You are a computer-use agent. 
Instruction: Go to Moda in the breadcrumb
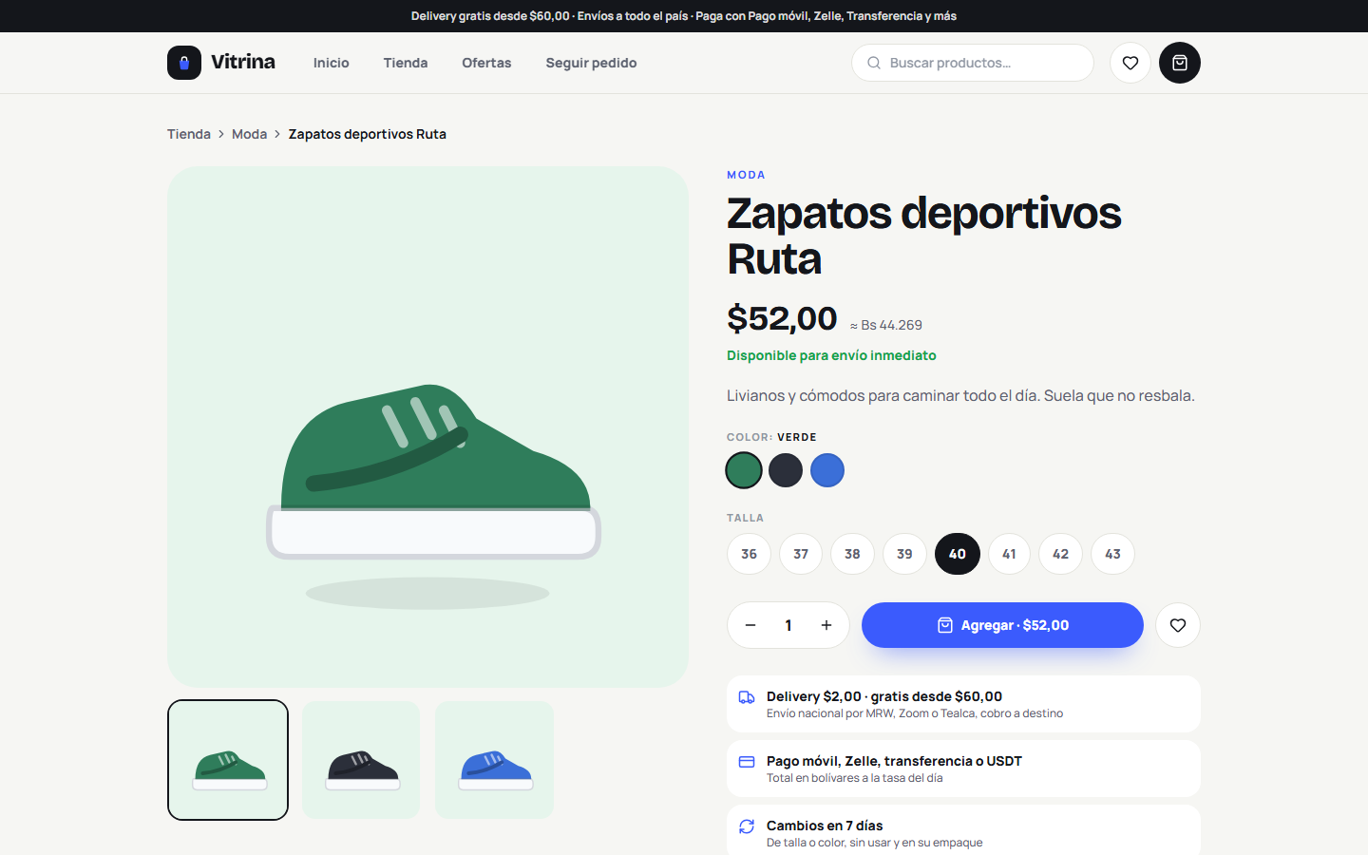point(249,134)
